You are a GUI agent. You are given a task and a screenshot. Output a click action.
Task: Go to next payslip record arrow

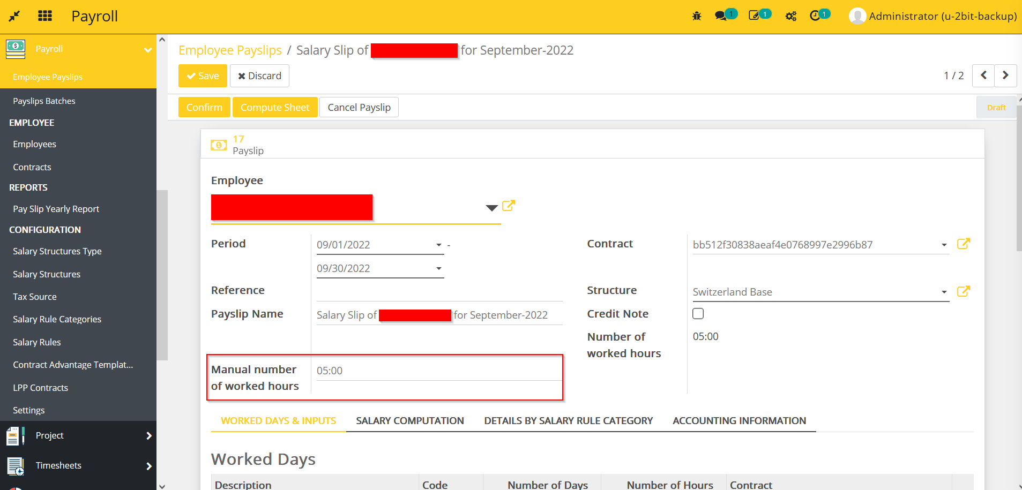[1005, 76]
